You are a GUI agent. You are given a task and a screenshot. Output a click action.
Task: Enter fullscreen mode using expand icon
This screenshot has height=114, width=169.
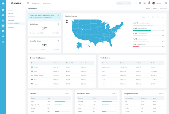coord(136,3)
